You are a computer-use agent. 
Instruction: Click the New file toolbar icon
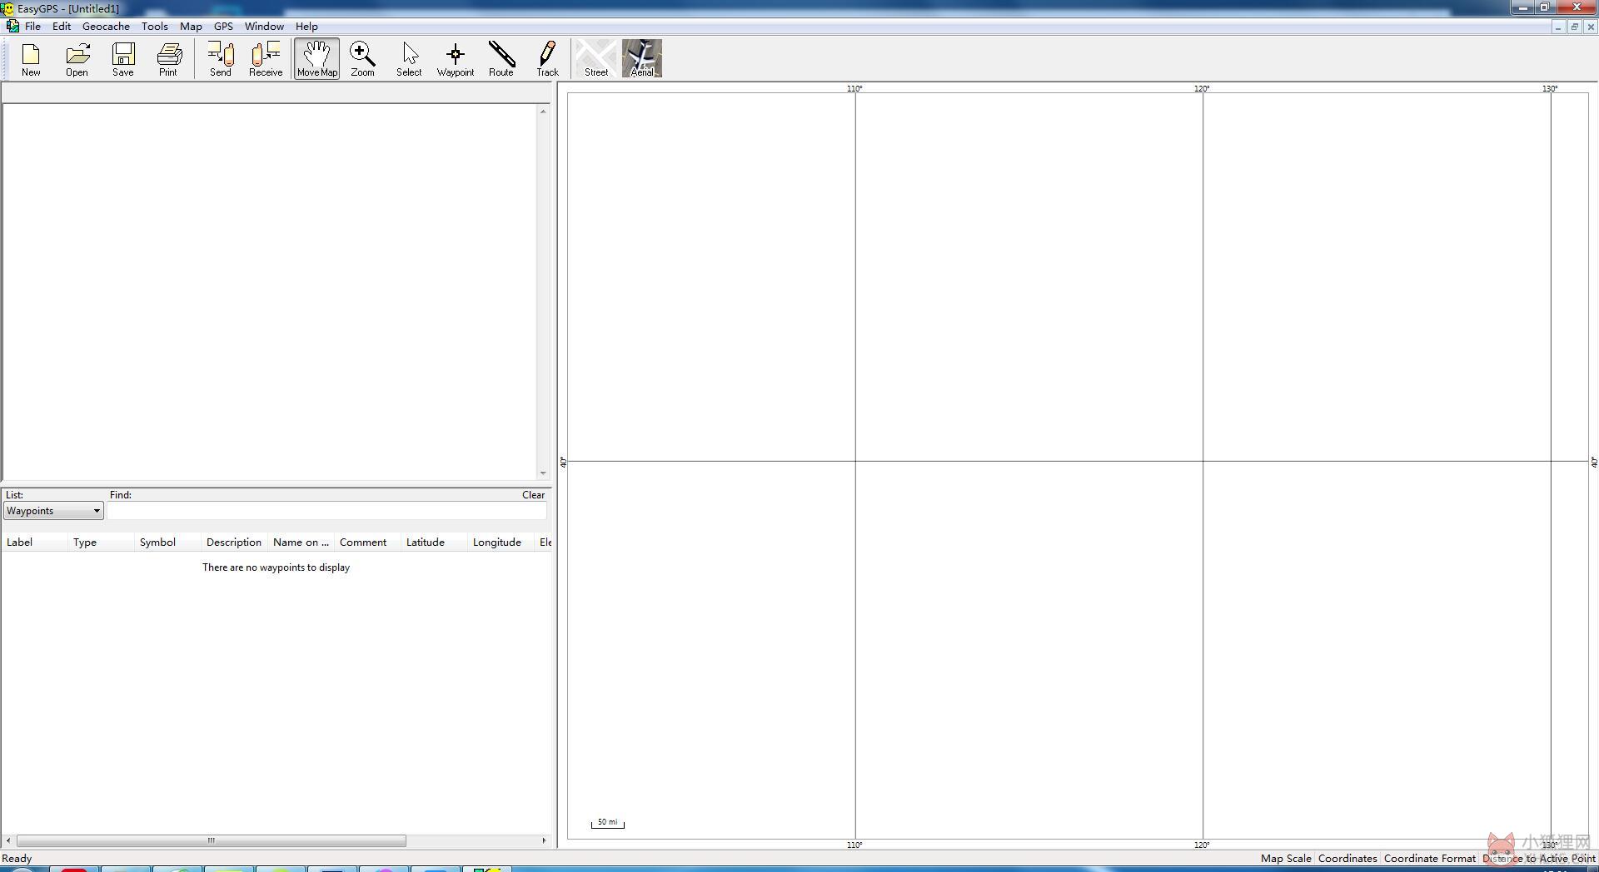(x=31, y=58)
